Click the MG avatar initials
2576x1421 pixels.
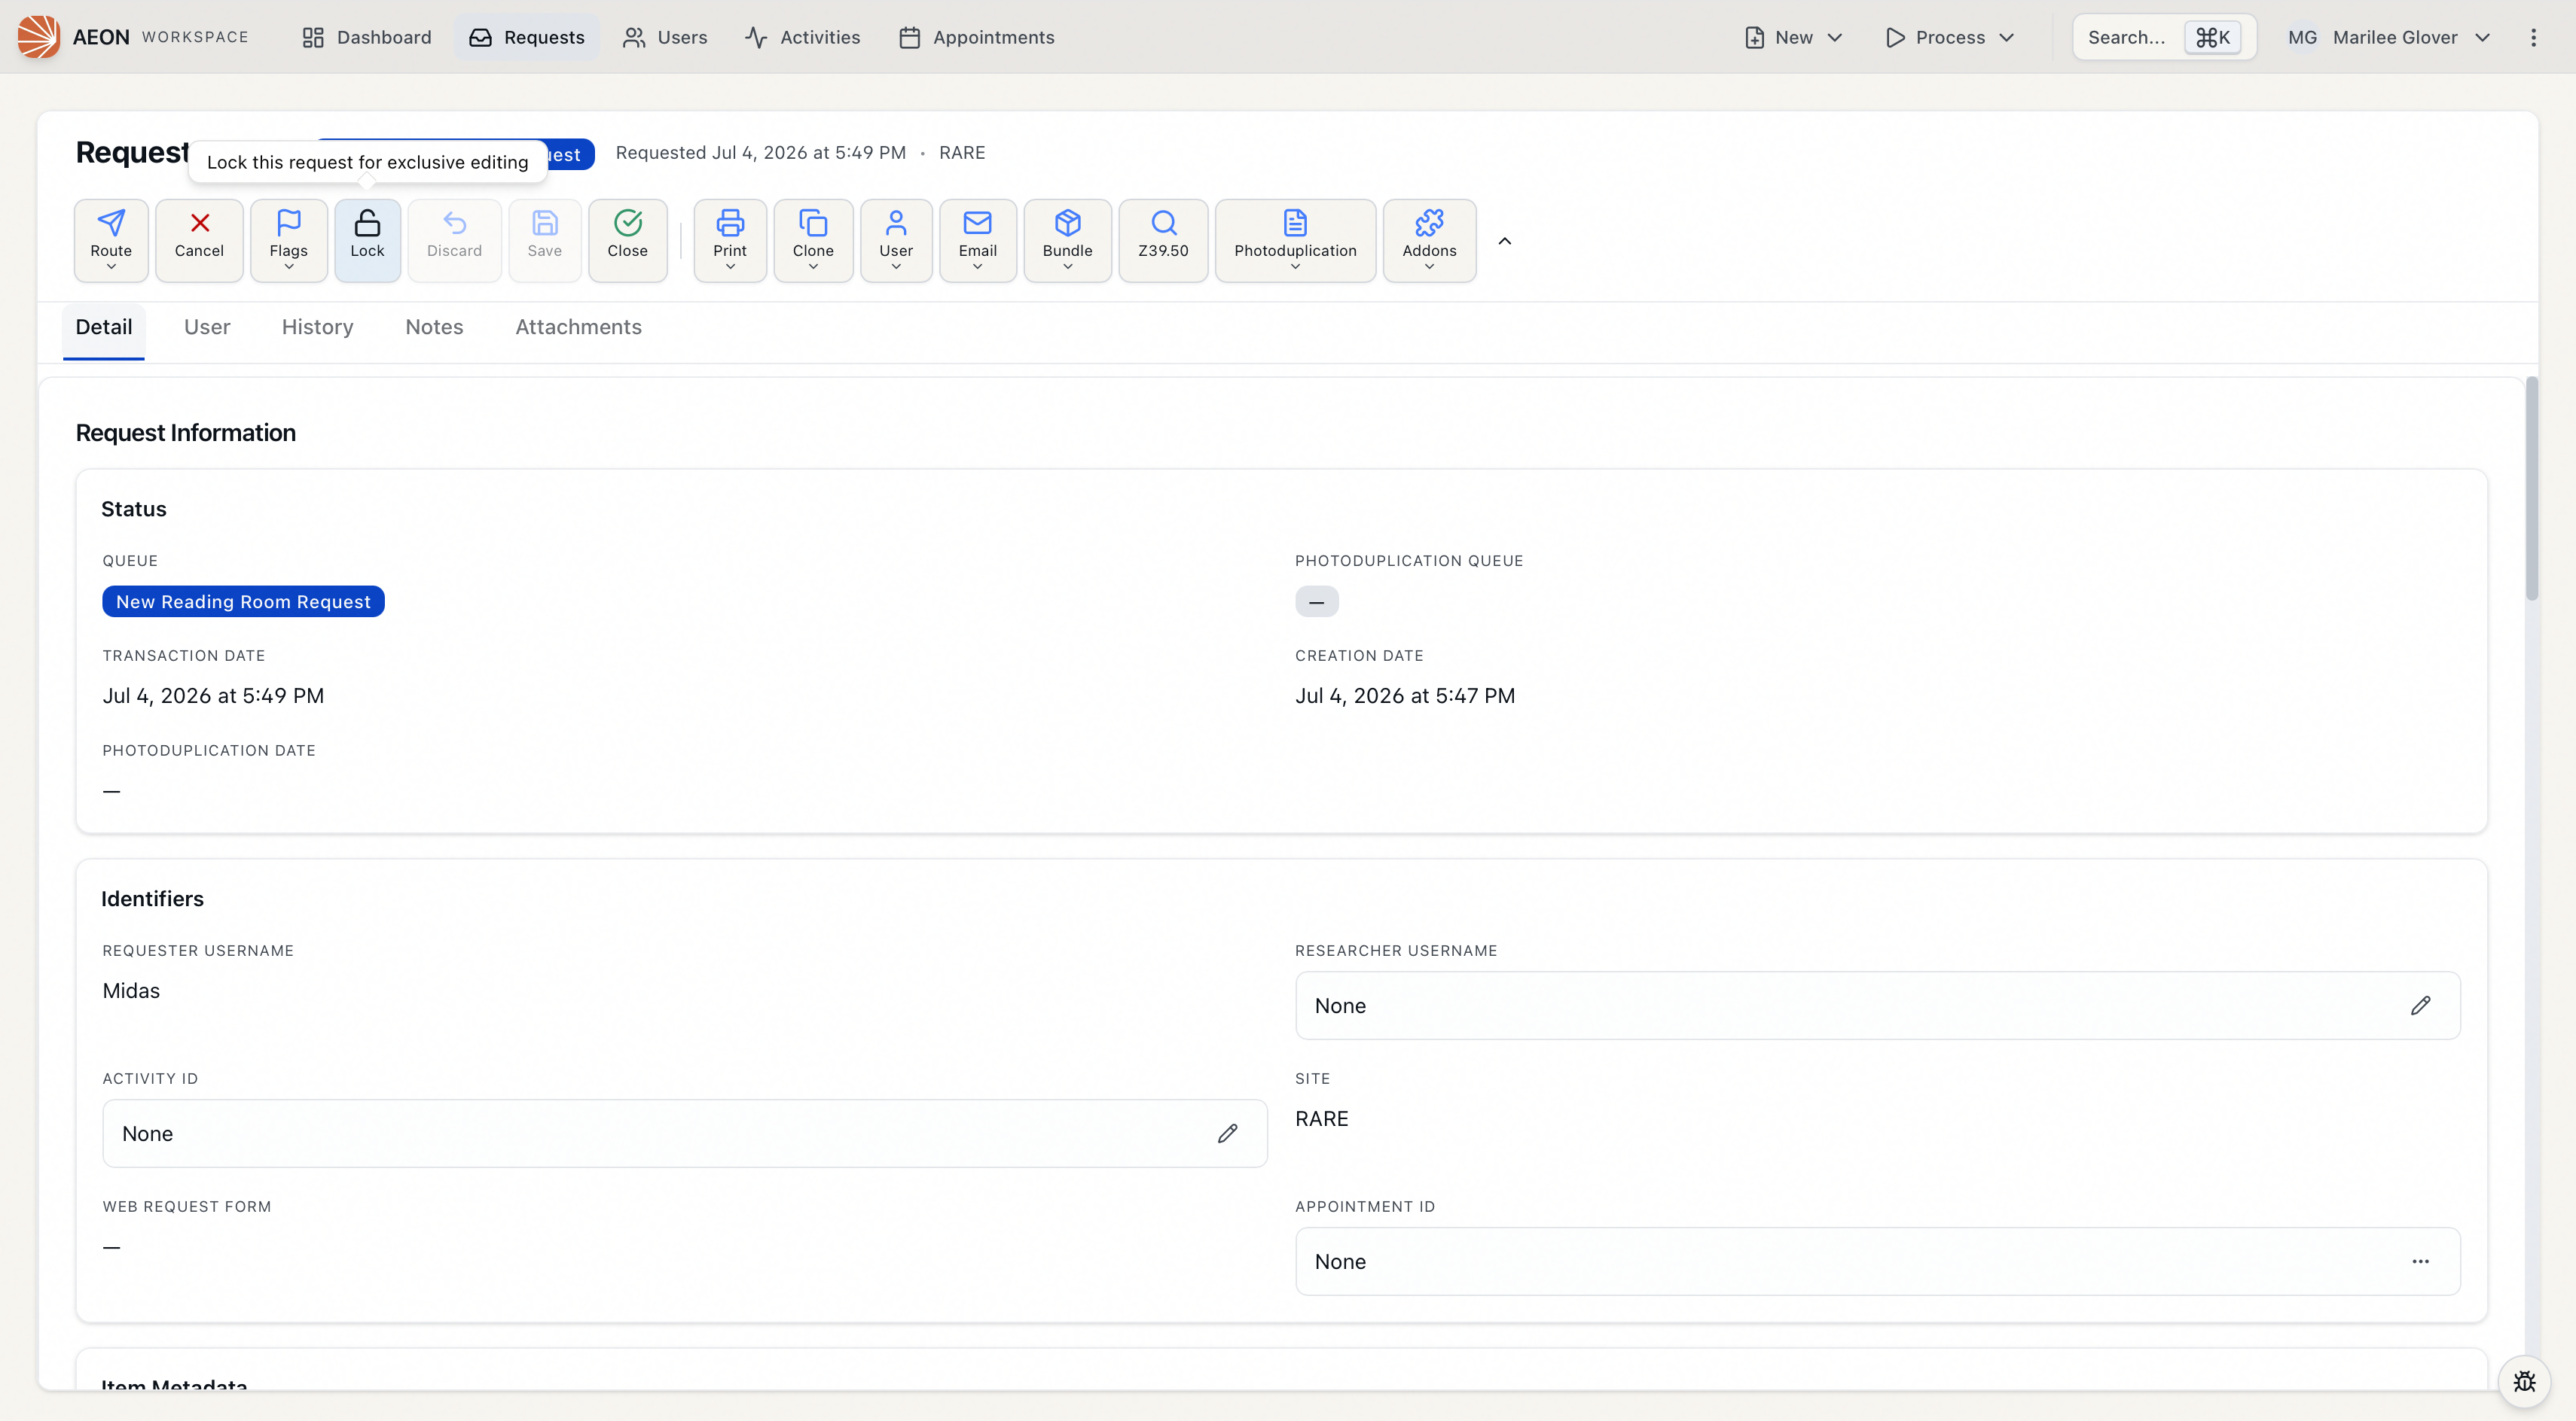(2302, 37)
